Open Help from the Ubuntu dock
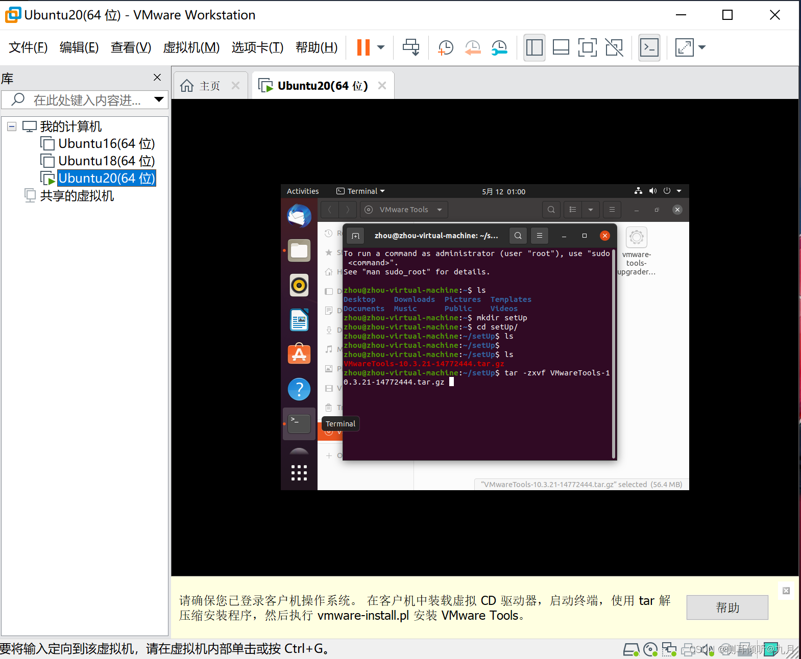Screen dimensions: 801x659 (x=299, y=389)
